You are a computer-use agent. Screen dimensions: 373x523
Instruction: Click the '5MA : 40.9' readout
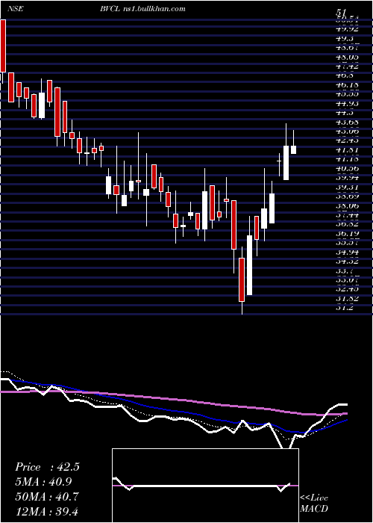tap(43, 482)
